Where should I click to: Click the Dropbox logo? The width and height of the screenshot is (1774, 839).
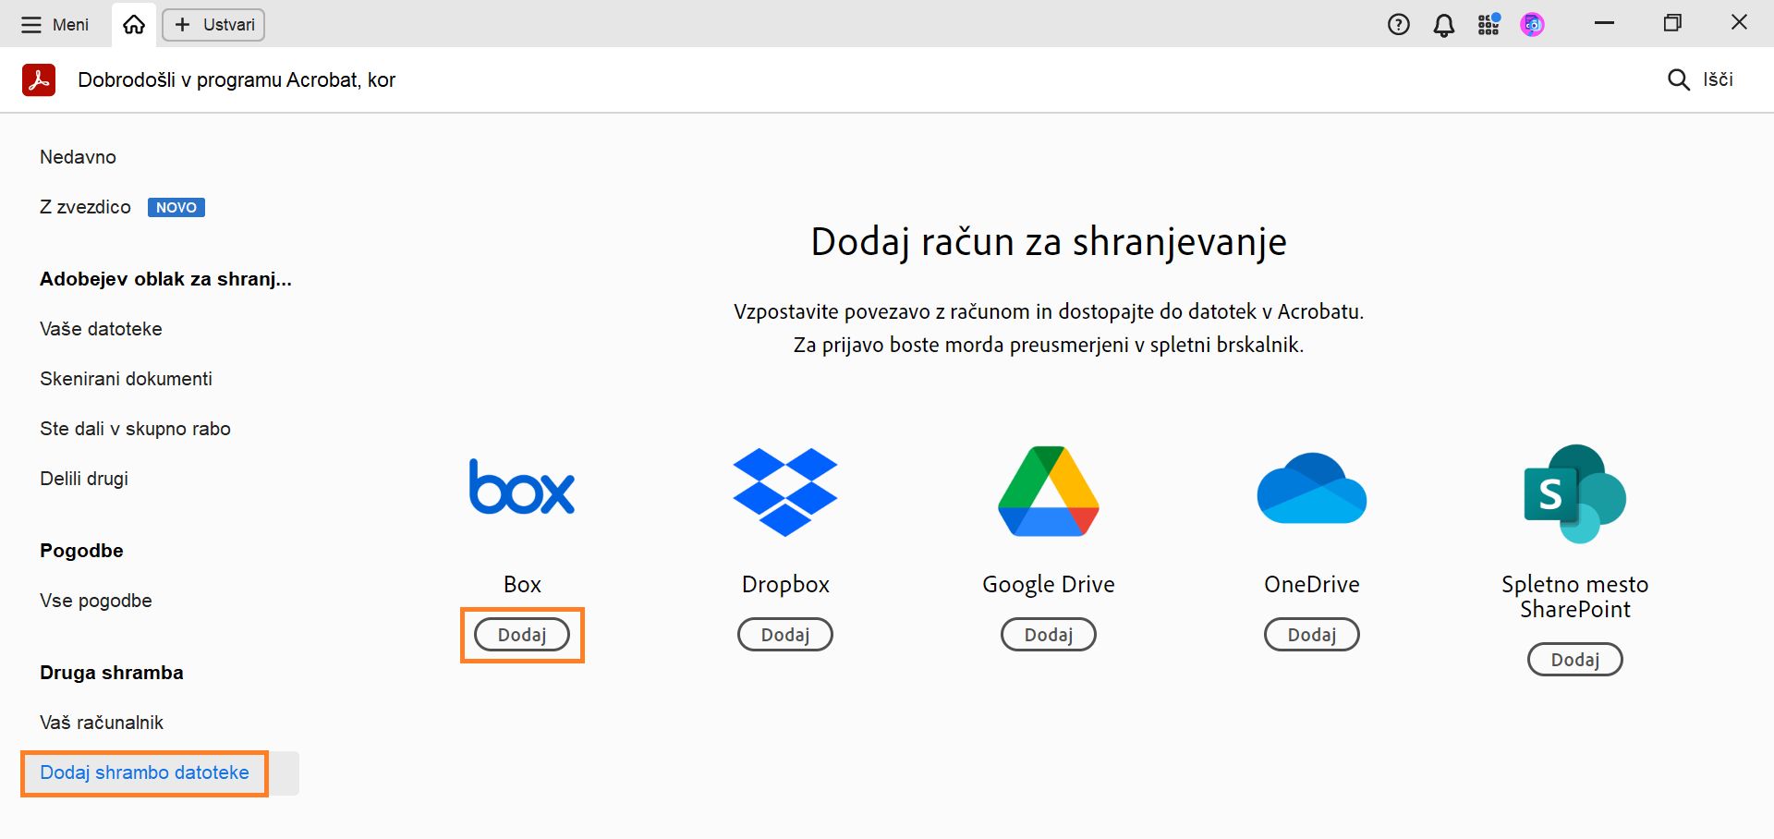[784, 491]
